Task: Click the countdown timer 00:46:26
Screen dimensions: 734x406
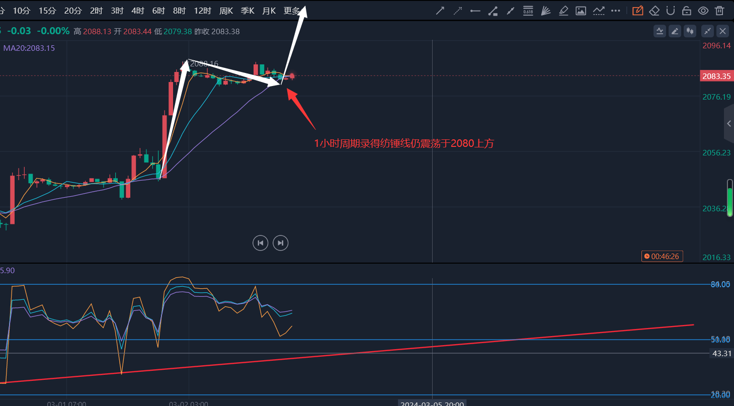Action: point(661,257)
